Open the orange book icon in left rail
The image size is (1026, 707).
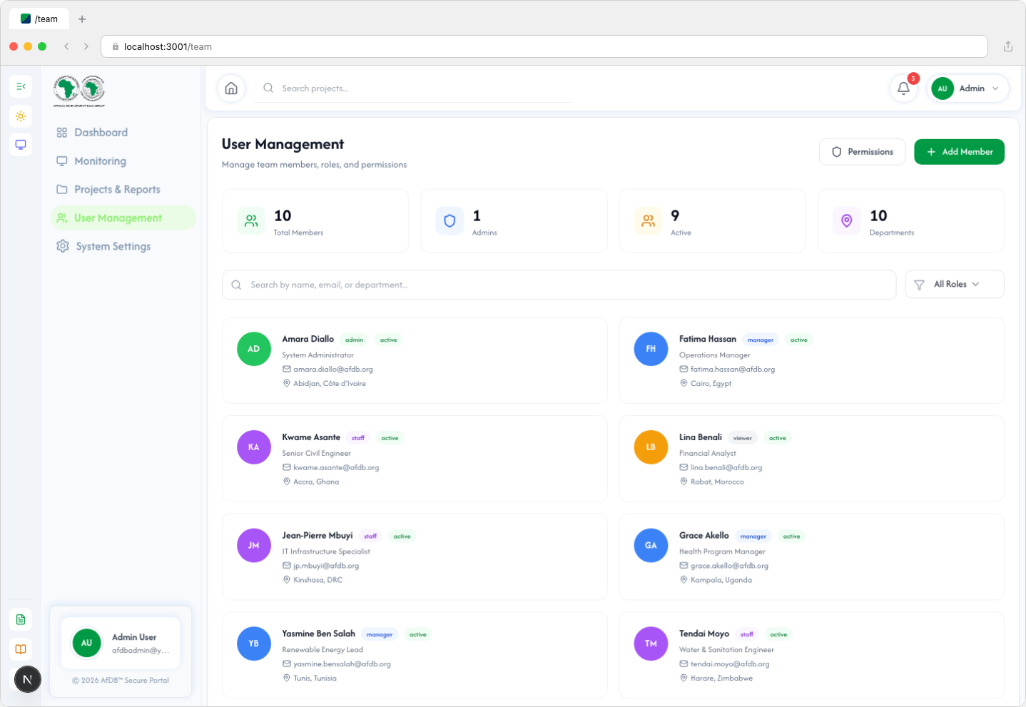[x=21, y=649]
